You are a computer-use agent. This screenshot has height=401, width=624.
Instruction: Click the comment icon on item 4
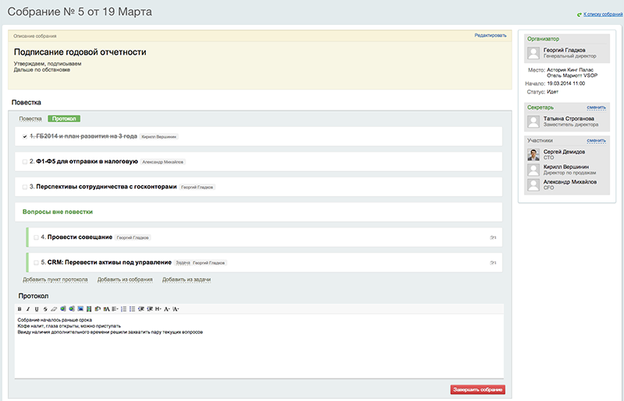492,237
